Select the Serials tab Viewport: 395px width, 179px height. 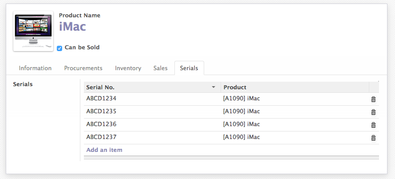pyautogui.click(x=189, y=68)
